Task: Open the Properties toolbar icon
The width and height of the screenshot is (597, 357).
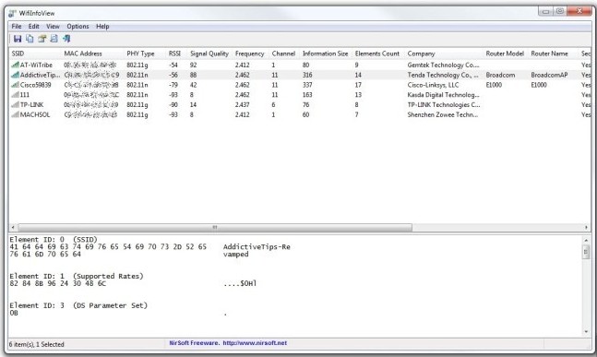Action: click(42, 39)
